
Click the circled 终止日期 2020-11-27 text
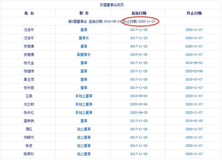click(x=139, y=21)
